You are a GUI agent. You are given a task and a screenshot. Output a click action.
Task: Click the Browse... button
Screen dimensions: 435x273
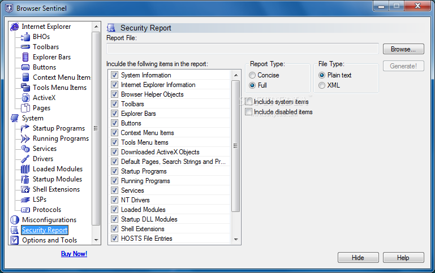[403, 49]
